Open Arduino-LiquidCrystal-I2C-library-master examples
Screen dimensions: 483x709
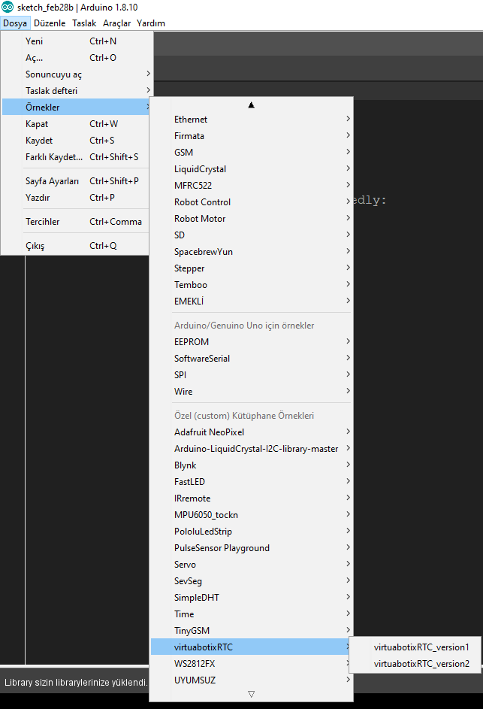coord(251,449)
